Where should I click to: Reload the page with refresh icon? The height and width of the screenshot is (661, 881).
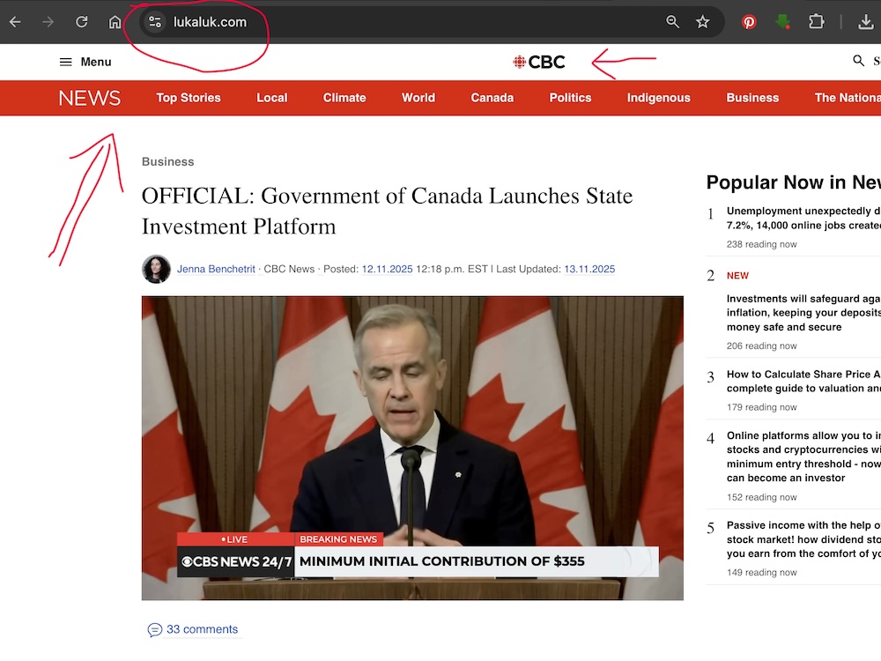coord(81,22)
